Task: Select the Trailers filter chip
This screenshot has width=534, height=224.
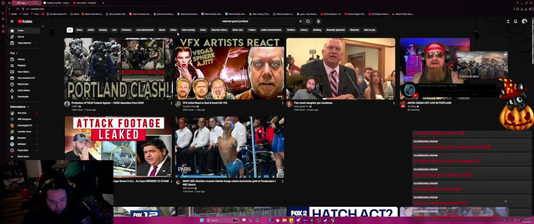Action: [x=252, y=30]
